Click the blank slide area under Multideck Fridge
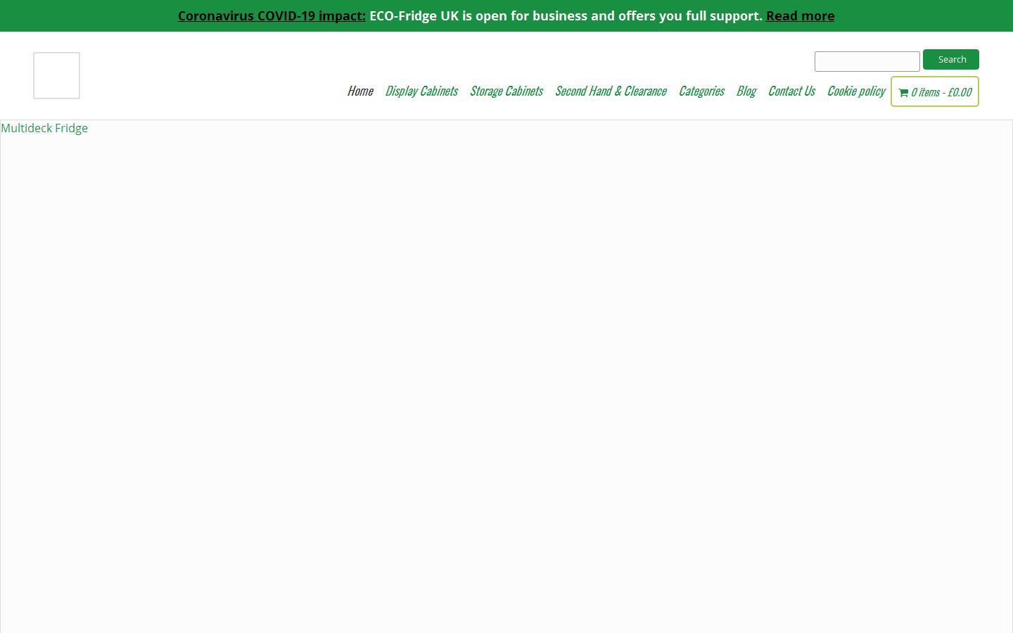 pos(507,380)
